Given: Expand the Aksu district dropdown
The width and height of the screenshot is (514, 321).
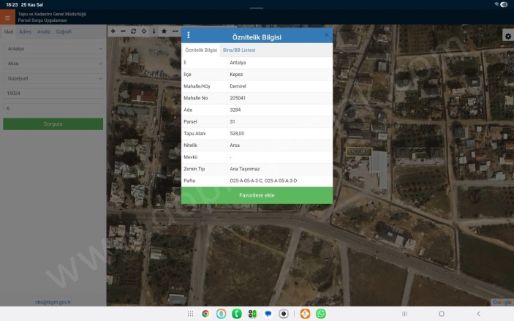Looking at the screenshot, I should (x=53, y=64).
